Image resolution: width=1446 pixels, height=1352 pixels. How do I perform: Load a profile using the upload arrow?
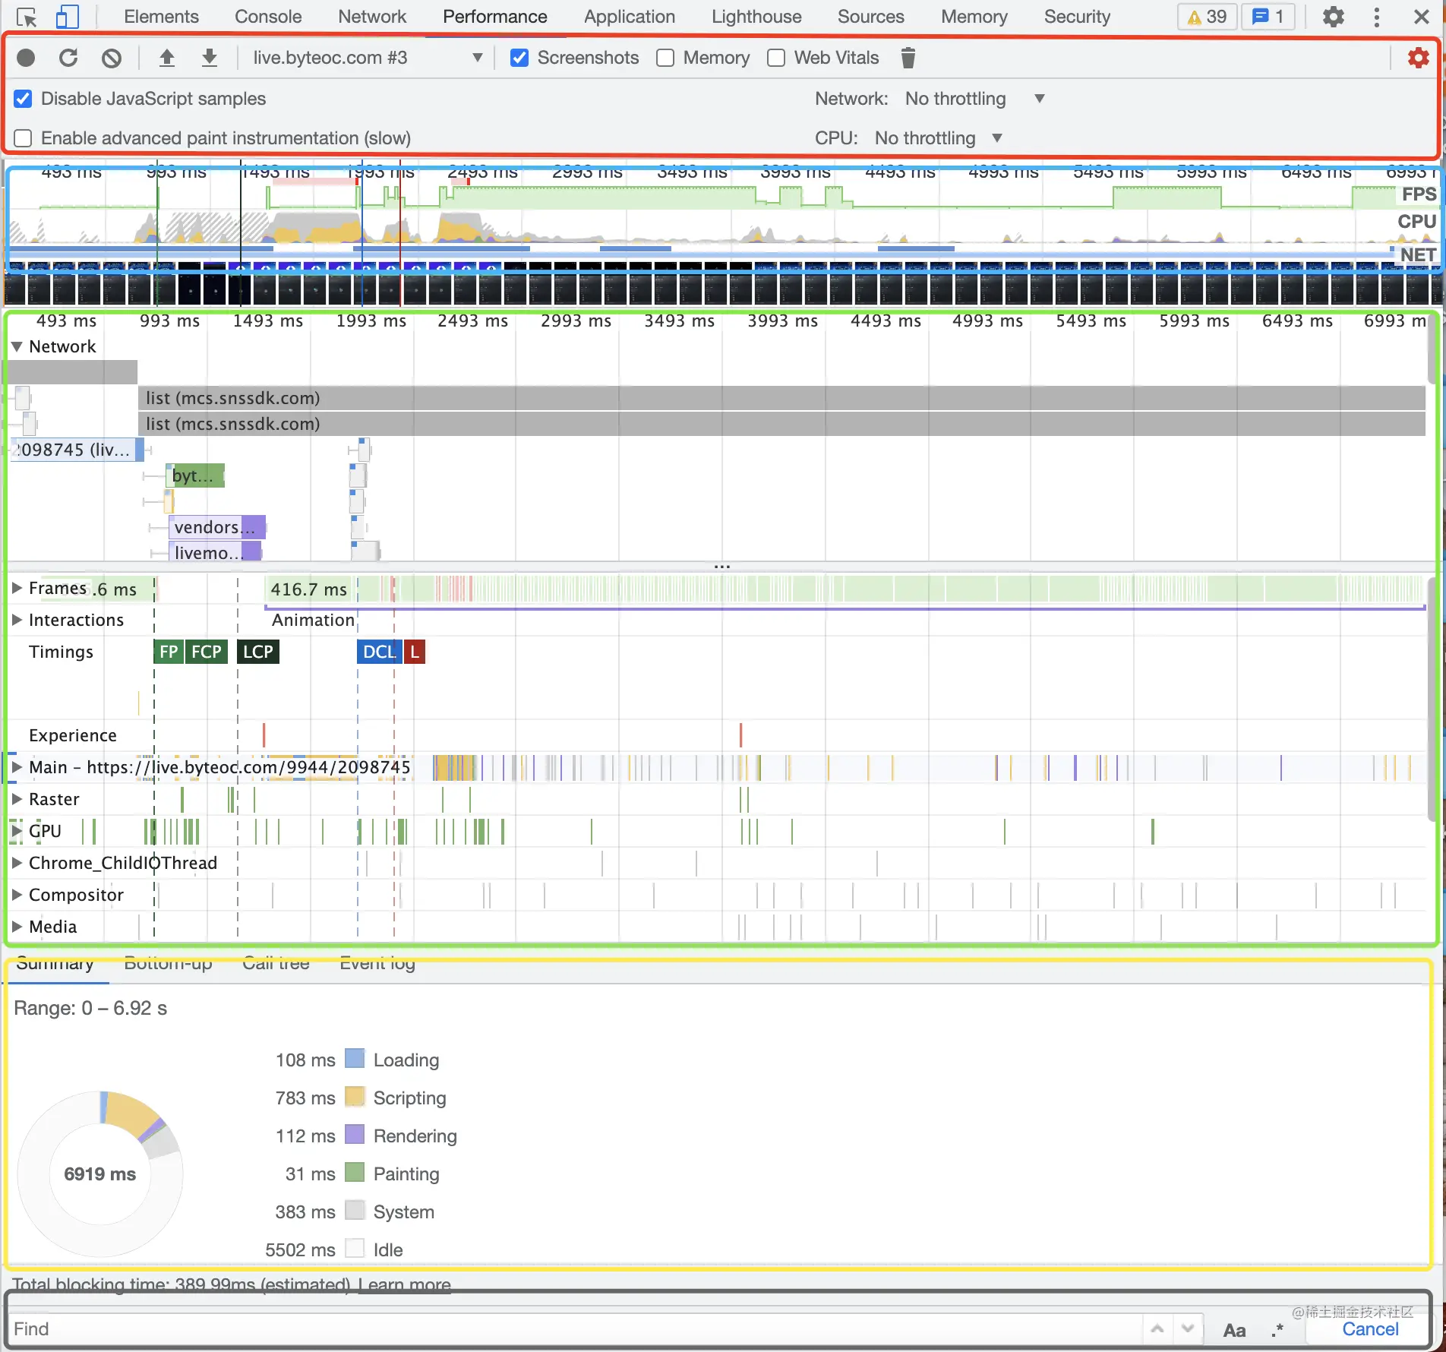(x=167, y=58)
